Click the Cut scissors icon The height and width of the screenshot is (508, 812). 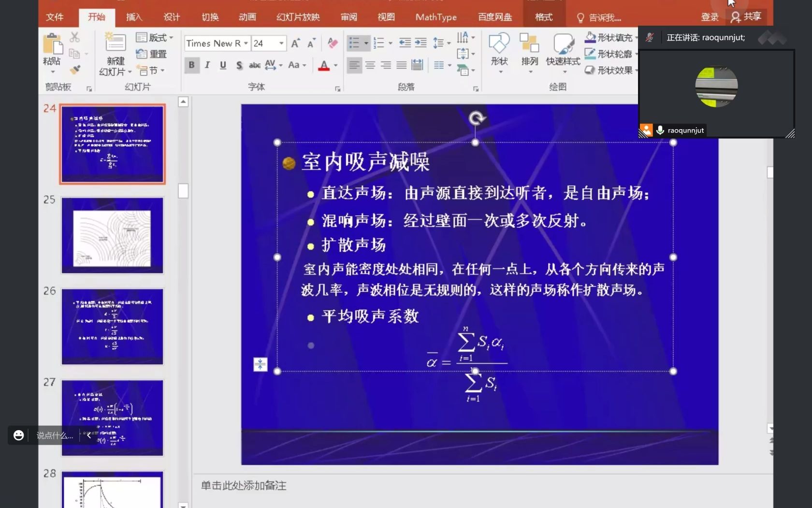[74, 37]
